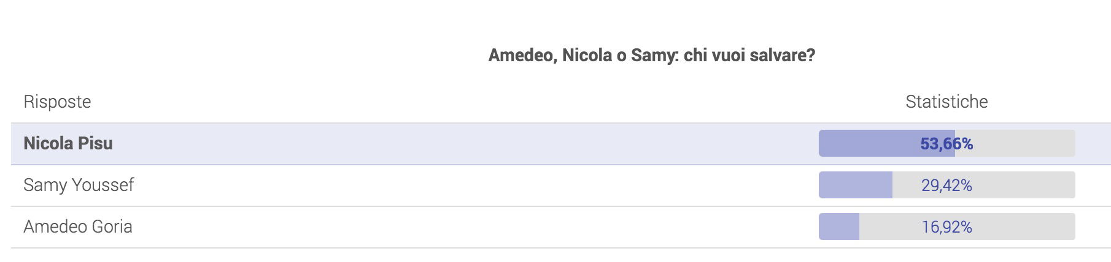The image size is (1111, 262).
Task: Click the Nicola Pisu name text
Action: pos(68,143)
